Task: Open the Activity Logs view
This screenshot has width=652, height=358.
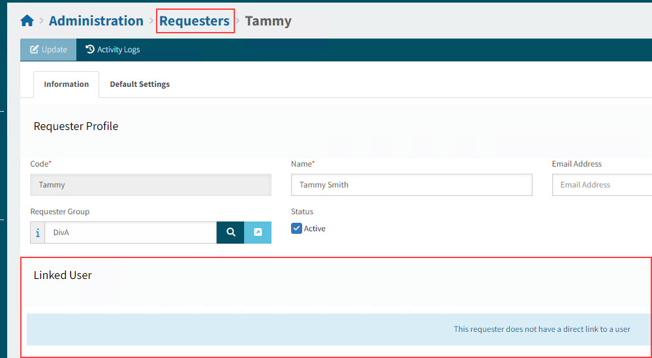Action: tap(113, 50)
